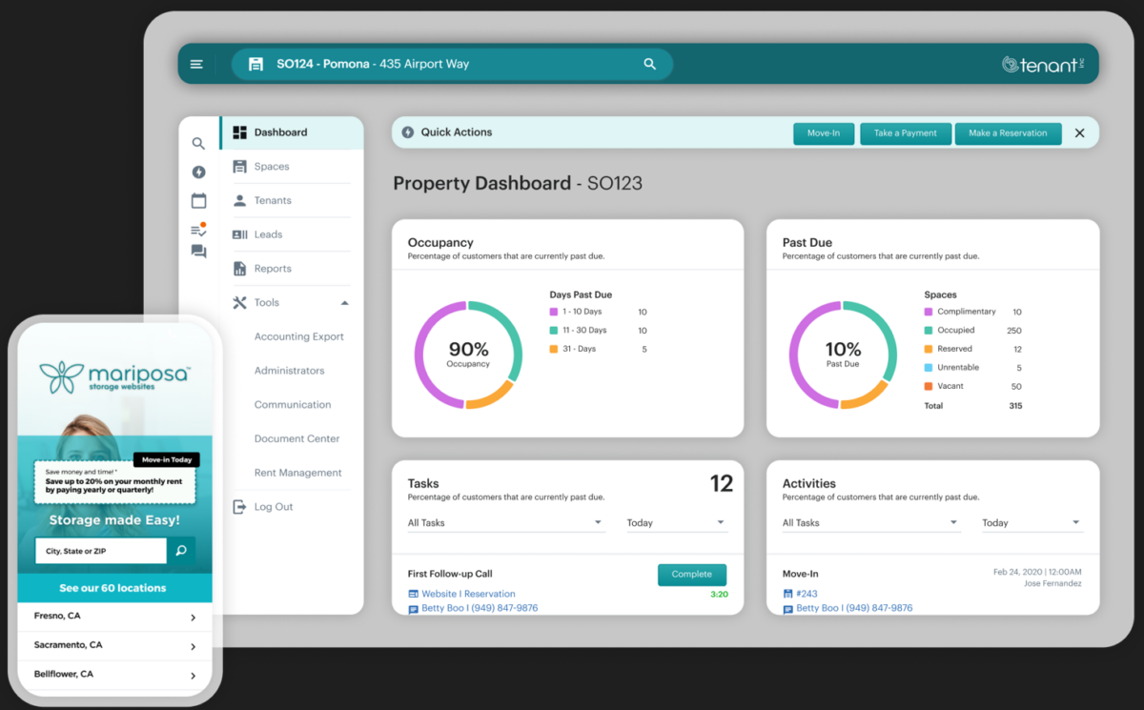Image resolution: width=1144 pixels, height=710 pixels.
Task: Open the calendar icon in left rail
Action: coord(198,201)
